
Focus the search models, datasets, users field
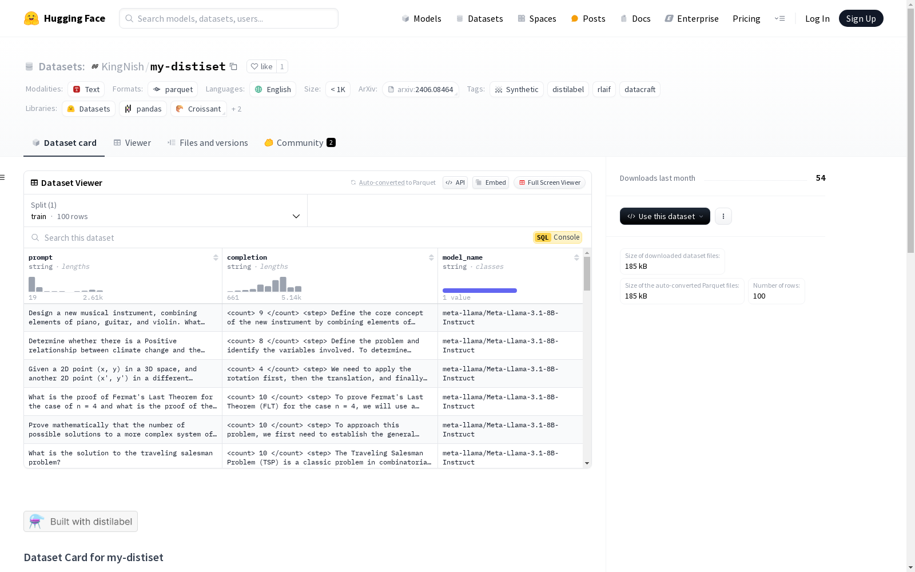[x=229, y=18]
